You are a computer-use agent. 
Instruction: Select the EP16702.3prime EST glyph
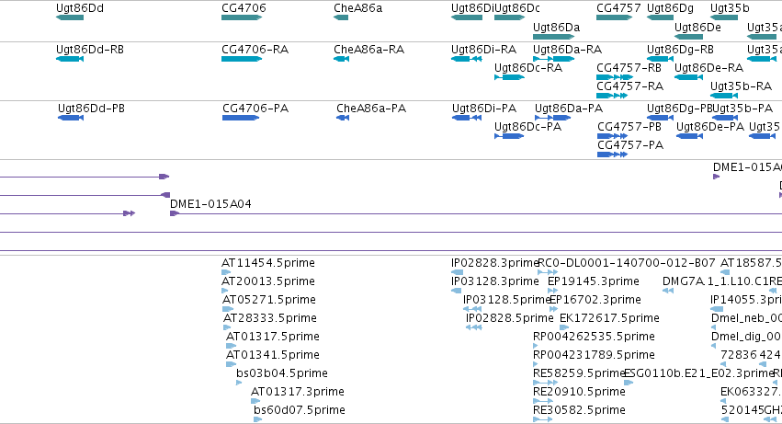tap(552, 309)
